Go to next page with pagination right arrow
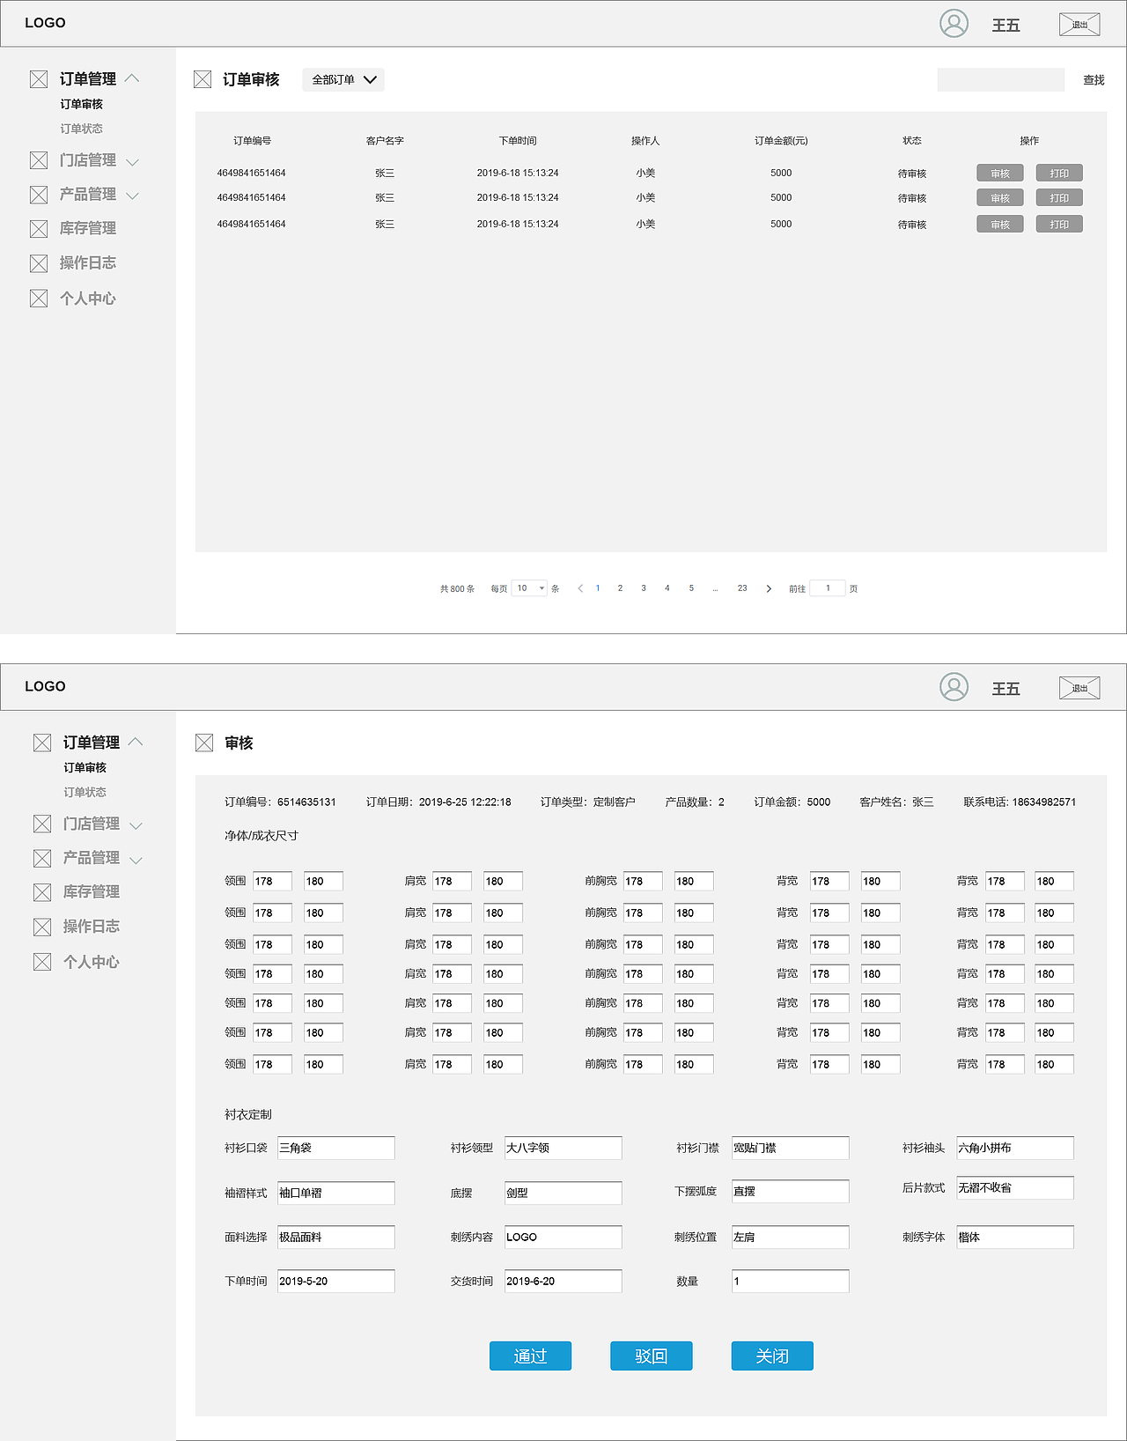This screenshot has height=1441, width=1127. [x=769, y=588]
